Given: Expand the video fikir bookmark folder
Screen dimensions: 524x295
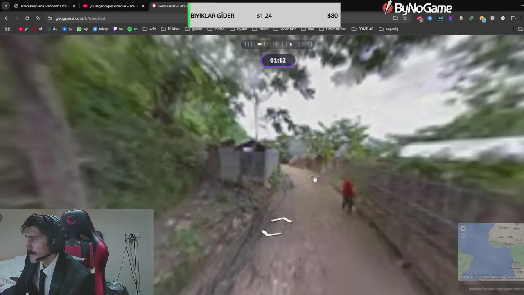Looking at the screenshot, I should pos(285,29).
